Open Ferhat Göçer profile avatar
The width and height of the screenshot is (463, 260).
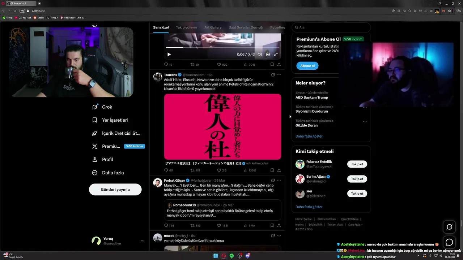pyautogui.click(x=158, y=183)
